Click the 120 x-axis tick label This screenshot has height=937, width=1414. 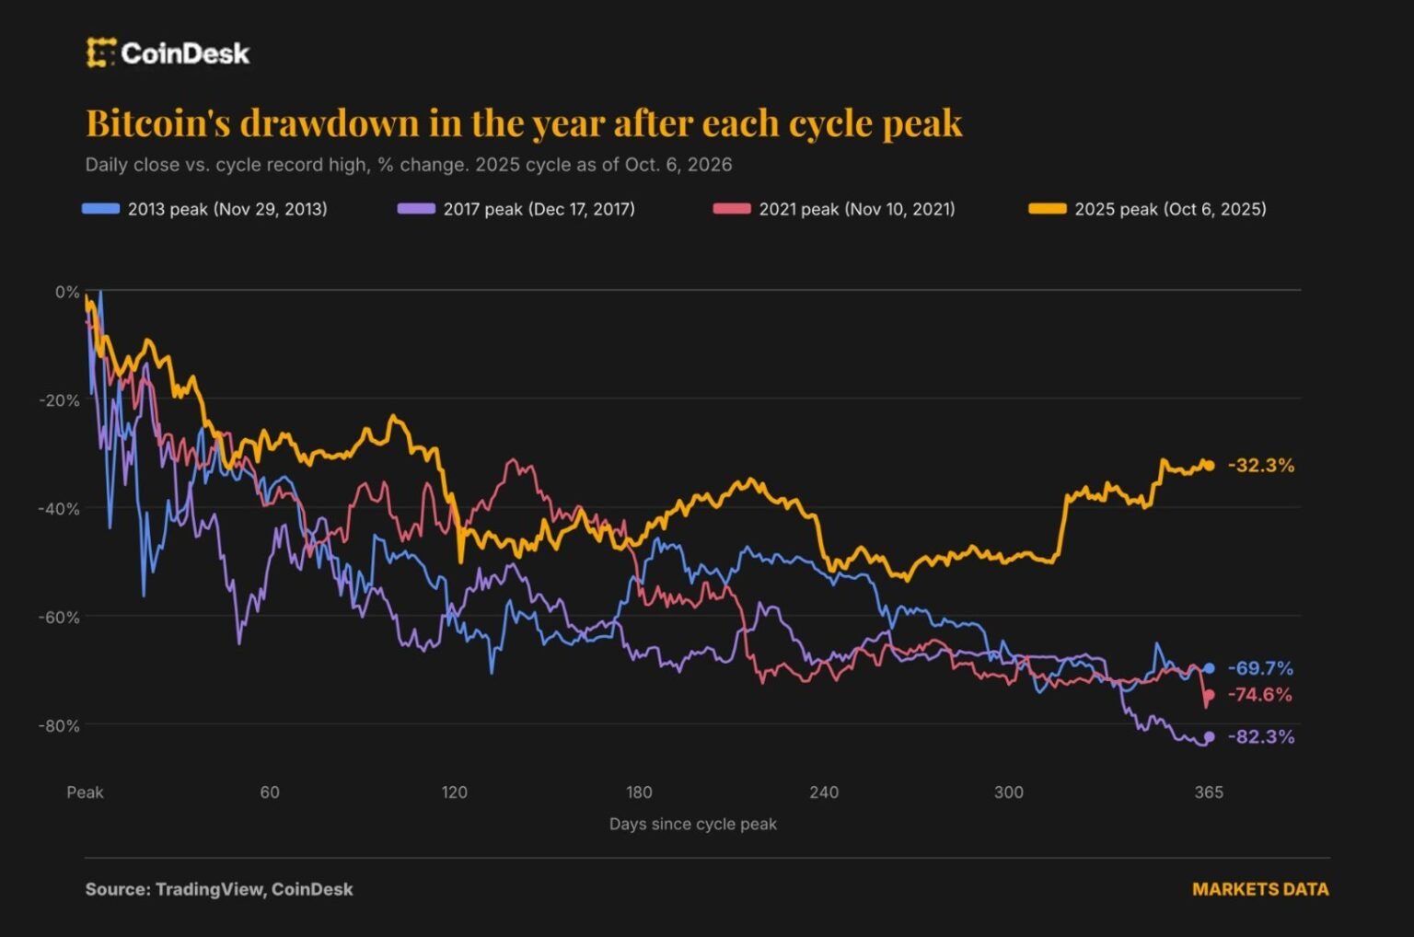coord(455,792)
